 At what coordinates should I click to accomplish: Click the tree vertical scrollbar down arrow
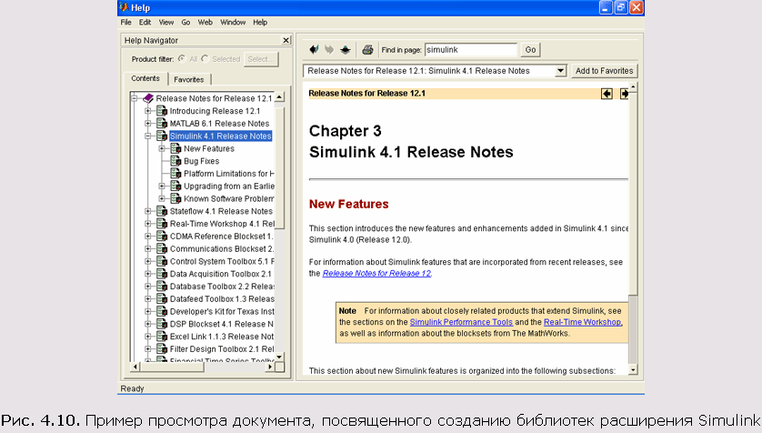coord(279,357)
